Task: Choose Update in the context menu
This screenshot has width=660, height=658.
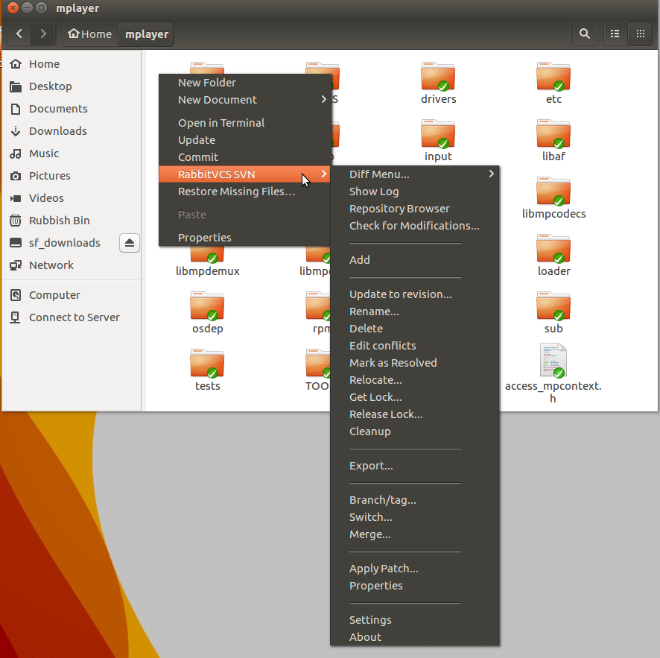Action: (x=245, y=140)
